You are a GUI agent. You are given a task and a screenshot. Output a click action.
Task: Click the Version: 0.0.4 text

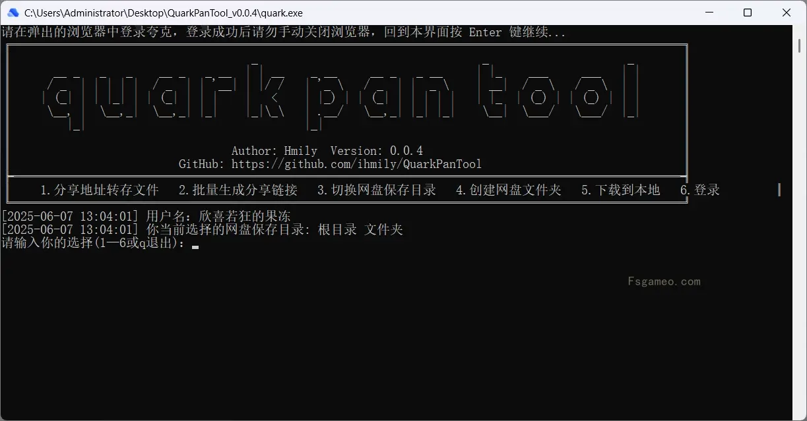tap(377, 151)
